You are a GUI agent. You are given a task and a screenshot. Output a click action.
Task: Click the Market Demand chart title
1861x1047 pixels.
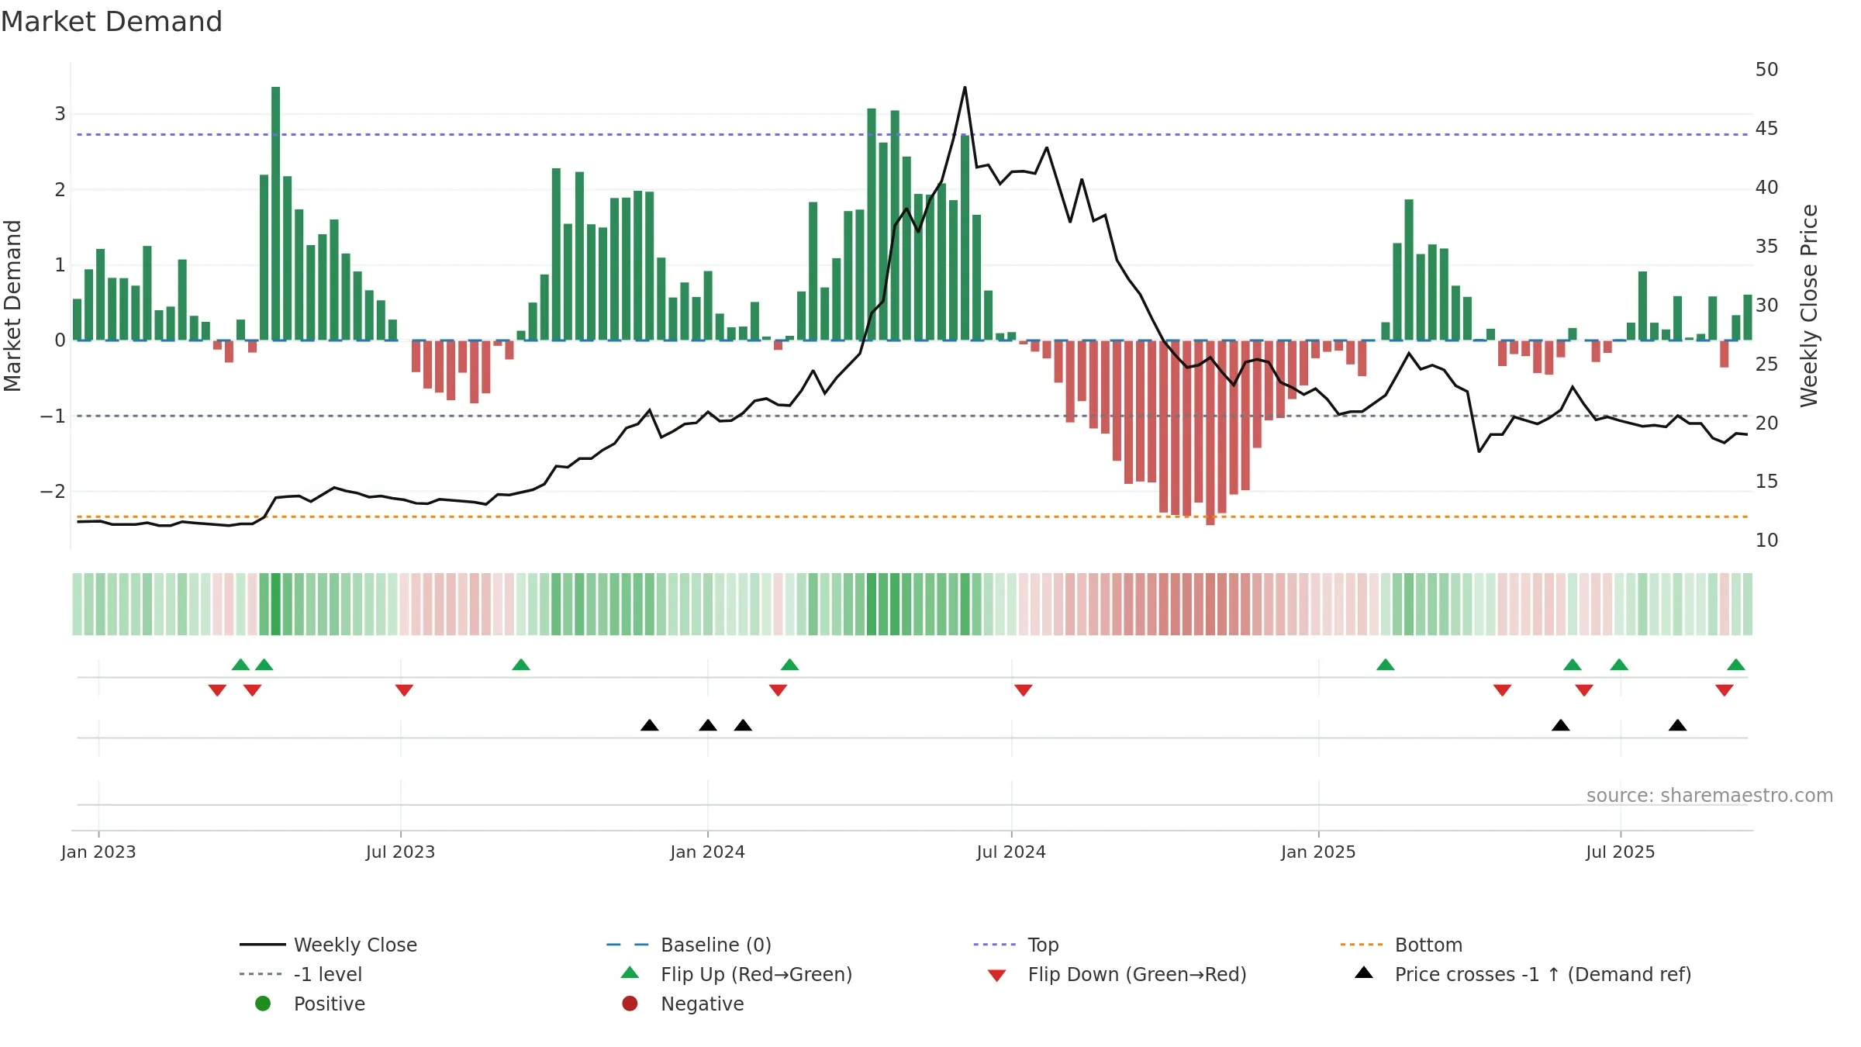point(112,22)
